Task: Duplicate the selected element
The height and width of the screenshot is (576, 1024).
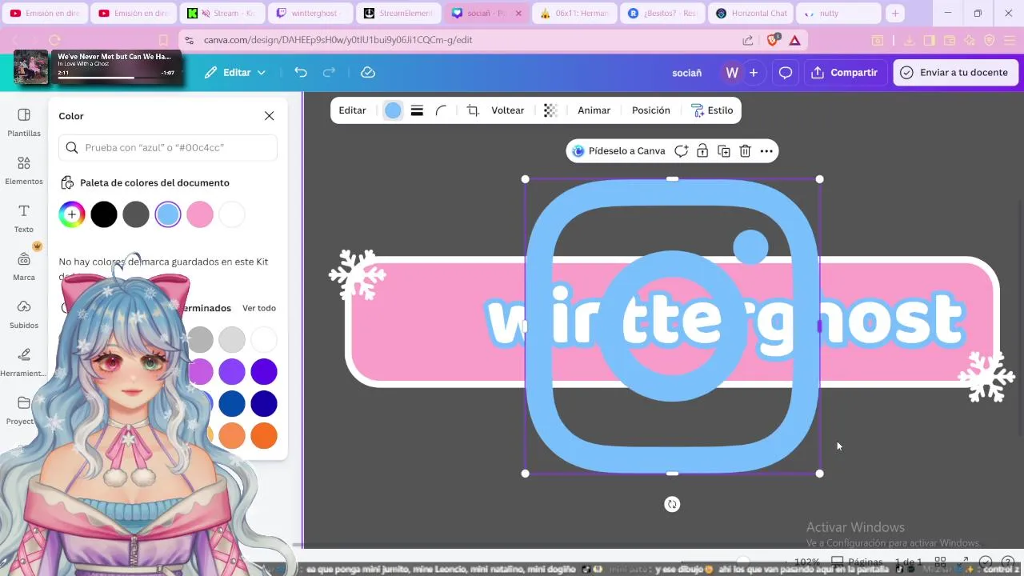Action: (724, 151)
